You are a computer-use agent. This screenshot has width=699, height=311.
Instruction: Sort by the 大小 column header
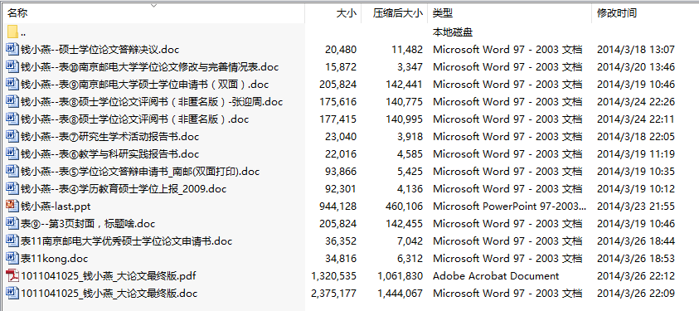(346, 13)
